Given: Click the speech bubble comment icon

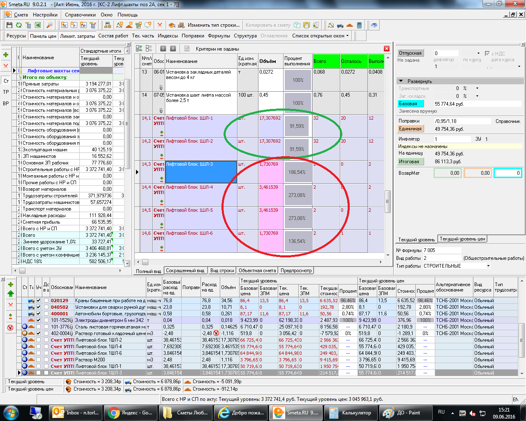Looking at the screenshot, I should [148, 25].
